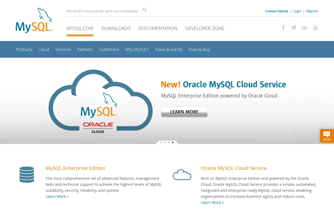334x209 pixels.
Task: Switch to the DOWNLOADS tab
Action: [116, 28]
